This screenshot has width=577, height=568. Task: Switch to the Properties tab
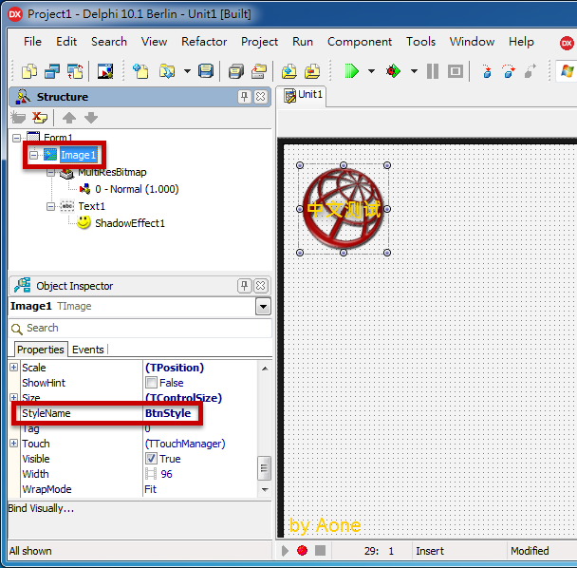pos(41,350)
